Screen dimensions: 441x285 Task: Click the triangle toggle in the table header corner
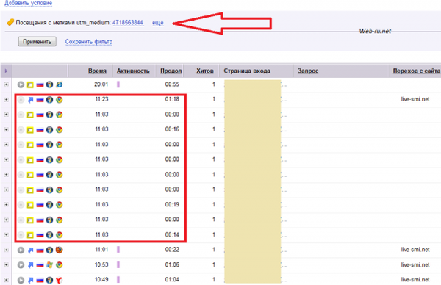point(6,71)
